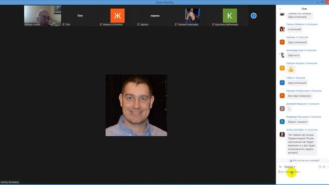
Task: Click the orange avatar beside thumbs-up message
Action: click(282, 68)
